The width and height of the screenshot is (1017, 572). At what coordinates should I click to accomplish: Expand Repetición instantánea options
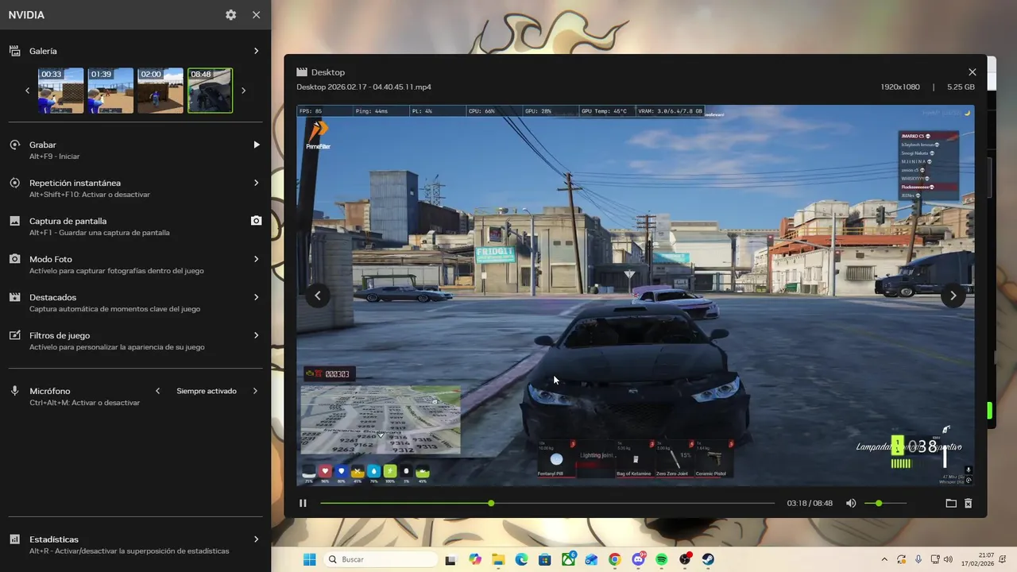click(x=256, y=183)
